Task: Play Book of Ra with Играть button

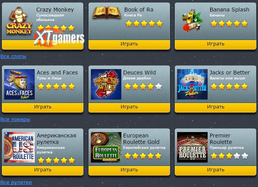Action: (x=129, y=44)
